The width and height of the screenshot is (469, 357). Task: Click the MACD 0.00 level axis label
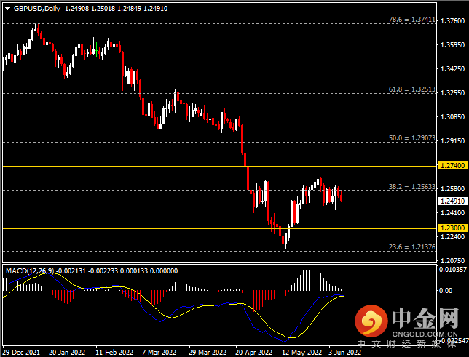(x=446, y=290)
